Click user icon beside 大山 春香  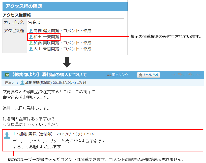[x=31, y=49]
